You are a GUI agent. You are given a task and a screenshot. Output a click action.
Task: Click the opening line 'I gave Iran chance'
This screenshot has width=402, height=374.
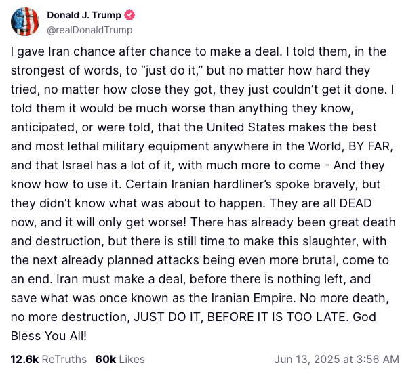pyautogui.click(x=62, y=51)
